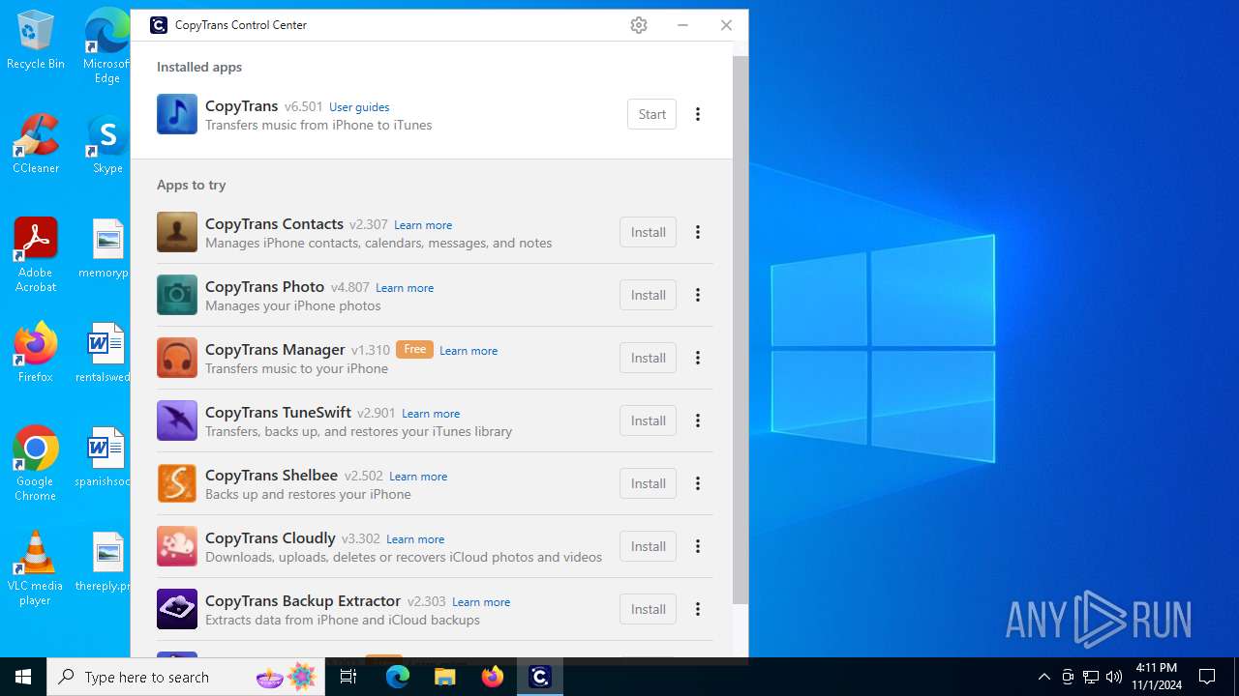Install CopyTrans Shelbee
Image resolution: width=1239 pixels, height=696 pixels.
coord(648,483)
